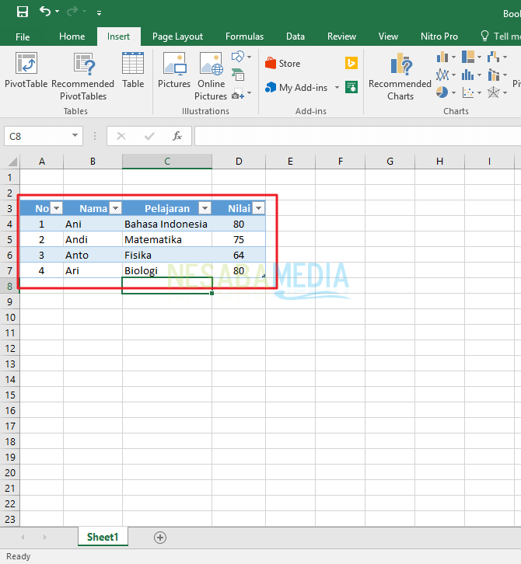Click the Select All corner triangle
The image size is (521, 564).
coord(12,161)
